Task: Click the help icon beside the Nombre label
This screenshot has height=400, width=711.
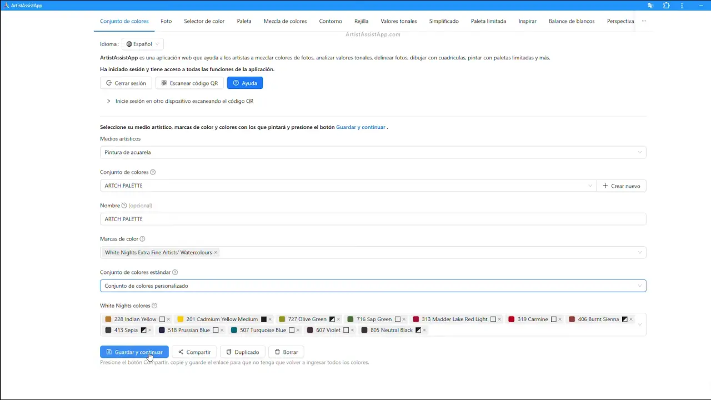Action: point(124,206)
